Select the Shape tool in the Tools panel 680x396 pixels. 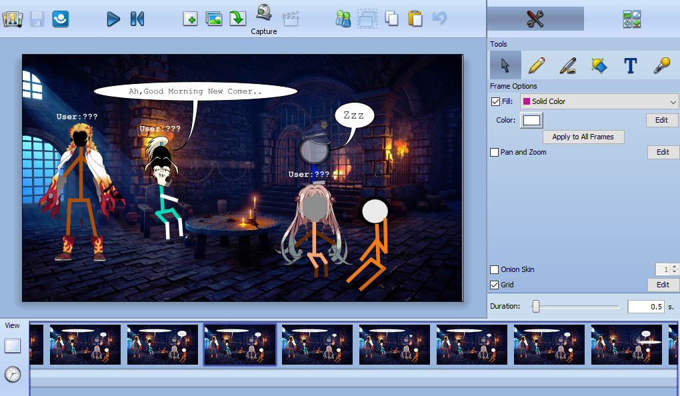click(x=599, y=65)
